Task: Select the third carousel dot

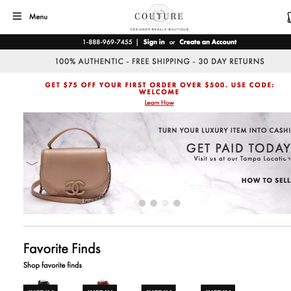Action: [165, 203]
